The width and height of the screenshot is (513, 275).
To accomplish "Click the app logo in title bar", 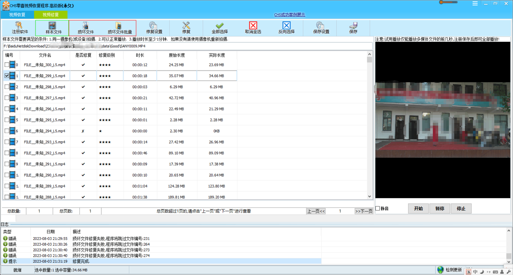I will tap(6, 5).
